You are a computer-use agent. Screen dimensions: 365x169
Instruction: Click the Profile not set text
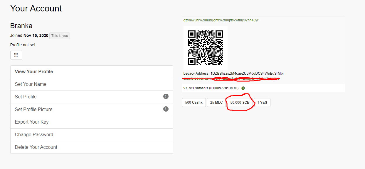pos(23,45)
